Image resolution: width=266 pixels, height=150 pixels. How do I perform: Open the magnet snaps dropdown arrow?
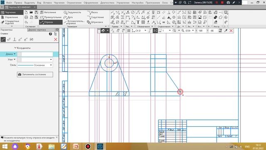108,30
